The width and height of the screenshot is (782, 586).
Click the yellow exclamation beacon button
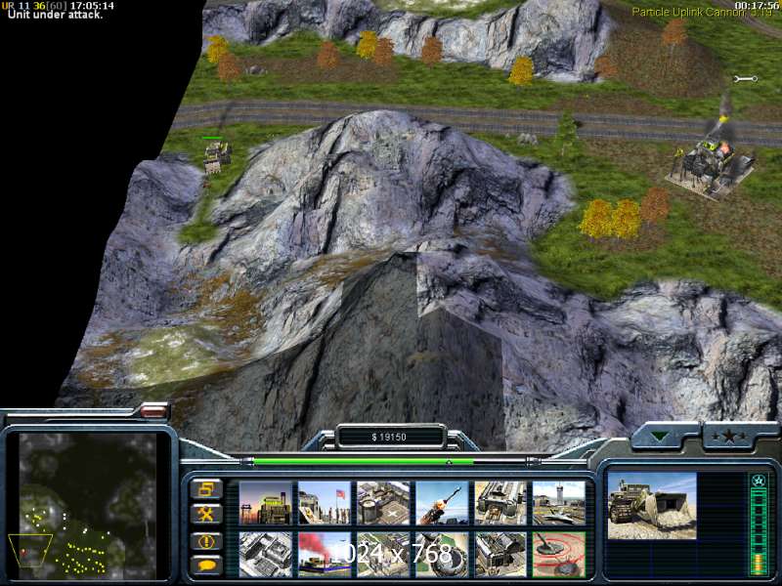(206, 541)
